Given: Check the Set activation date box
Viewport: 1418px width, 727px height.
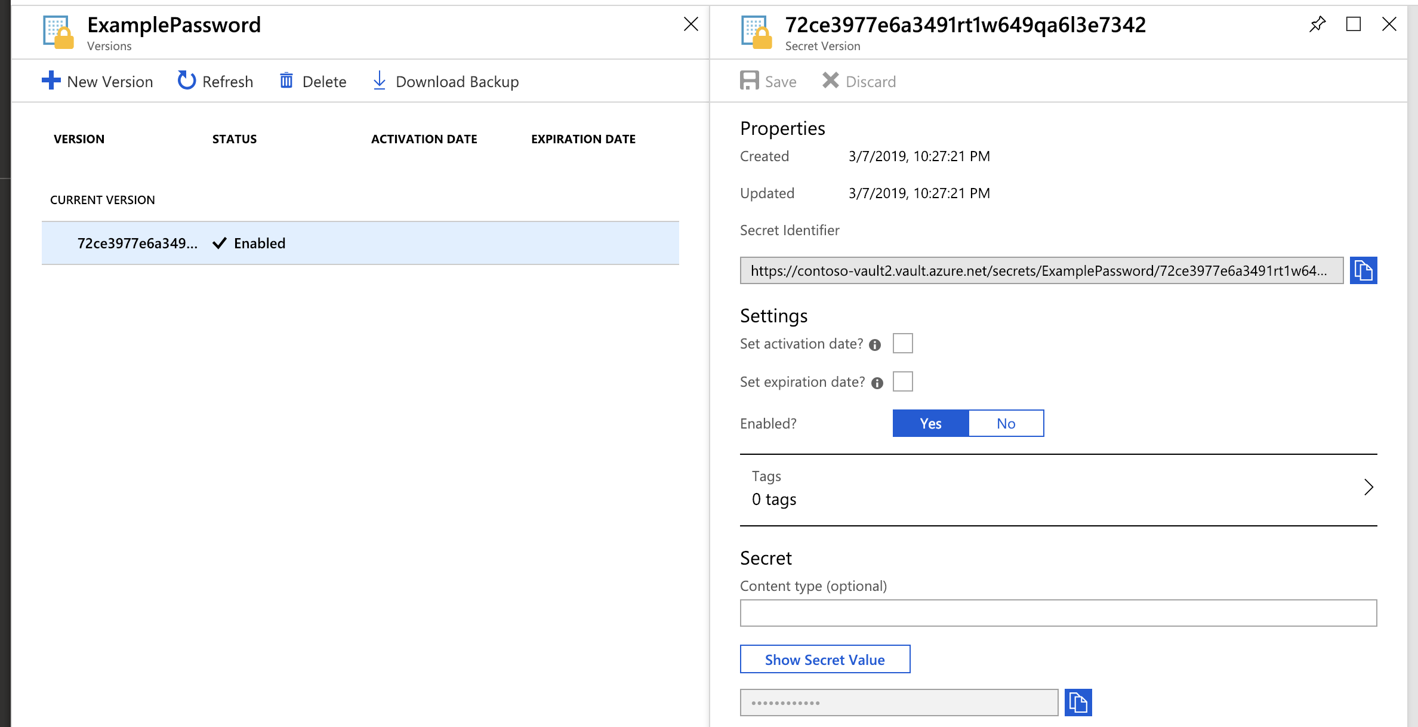Looking at the screenshot, I should click(902, 343).
